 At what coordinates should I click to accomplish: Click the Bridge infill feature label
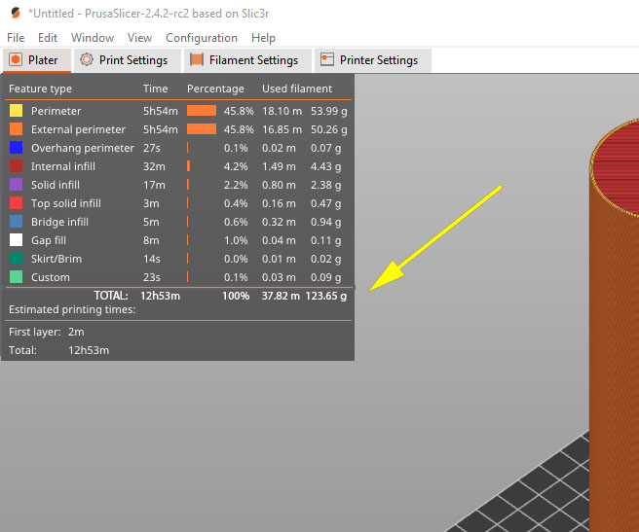point(59,222)
